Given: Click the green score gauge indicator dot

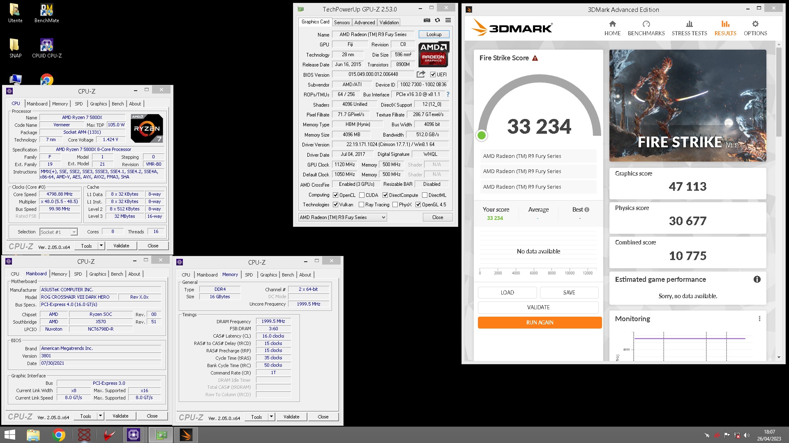Looking at the screenshot, I should click(482, 135).
